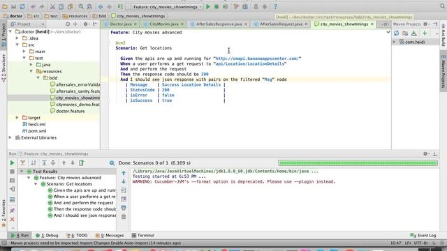Click the clear all trash icon in console
This screenshot has width=447, height=251.
124,217
